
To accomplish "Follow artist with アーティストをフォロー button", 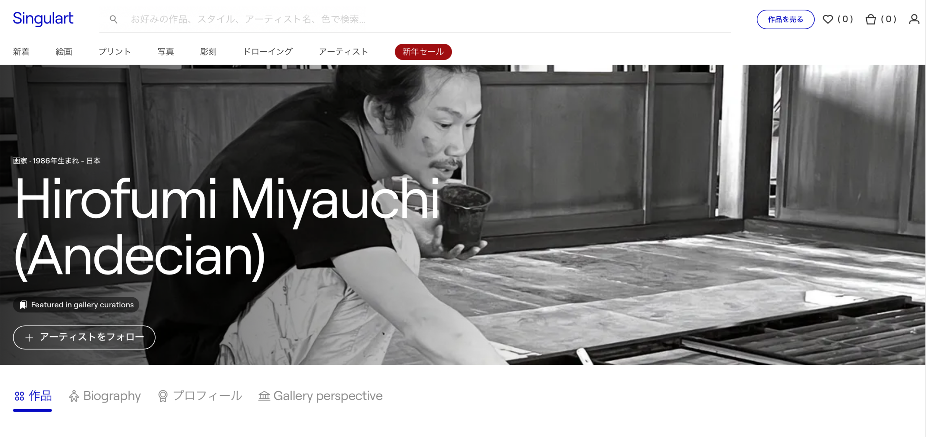I will 84,337.
